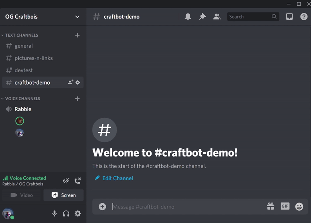Open the GIF picker button
Viewport: 311px width, 223px height.
(x=285, y=206)
